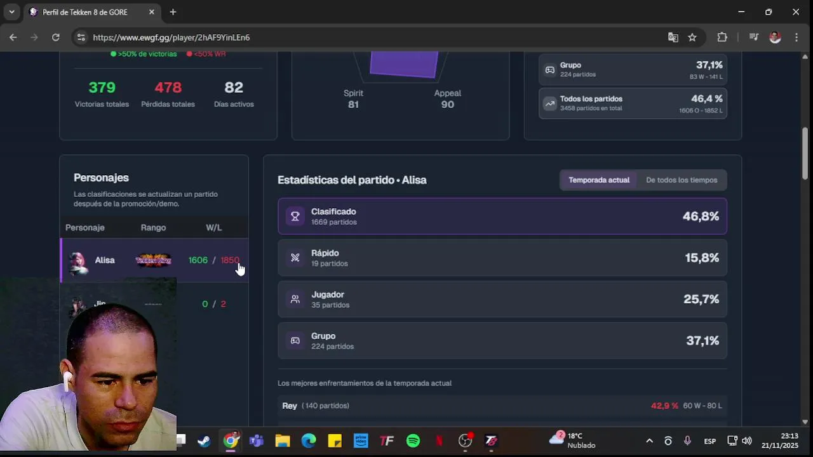Click the Rango column header
The height and width of the screenshot is (457, 813).
coord(153,227)
